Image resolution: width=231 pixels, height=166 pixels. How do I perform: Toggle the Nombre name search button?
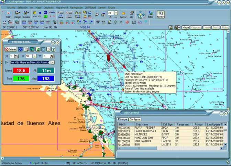[161, 14]
